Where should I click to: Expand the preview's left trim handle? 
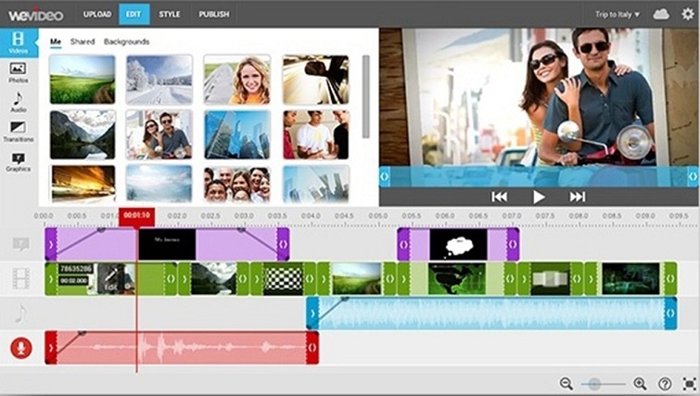point(385,175)
